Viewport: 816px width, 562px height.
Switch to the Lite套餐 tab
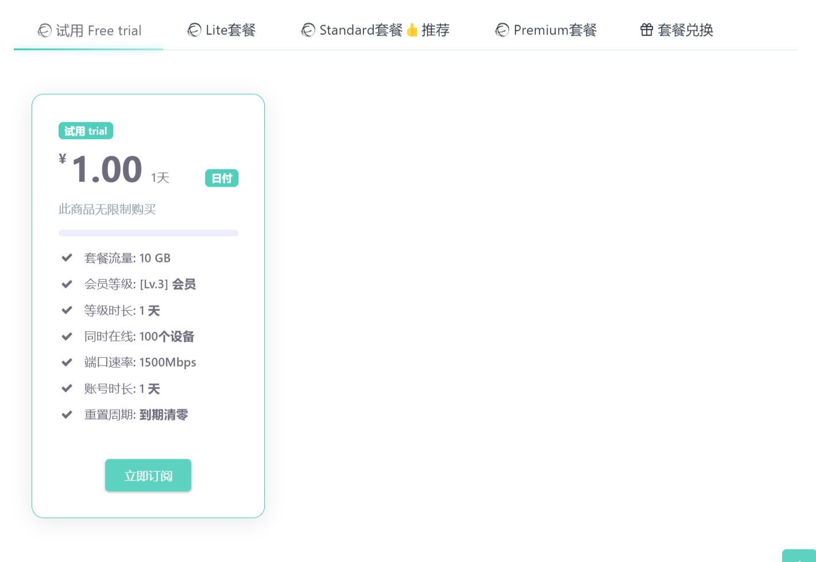pos(230,30)
